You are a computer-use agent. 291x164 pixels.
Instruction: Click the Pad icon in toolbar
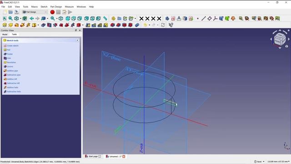coord(5,25)
